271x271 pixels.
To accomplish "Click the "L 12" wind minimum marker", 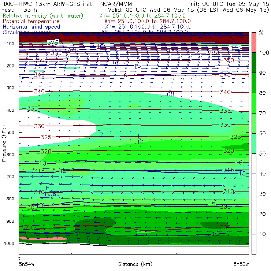I will (x=99, y=132).
